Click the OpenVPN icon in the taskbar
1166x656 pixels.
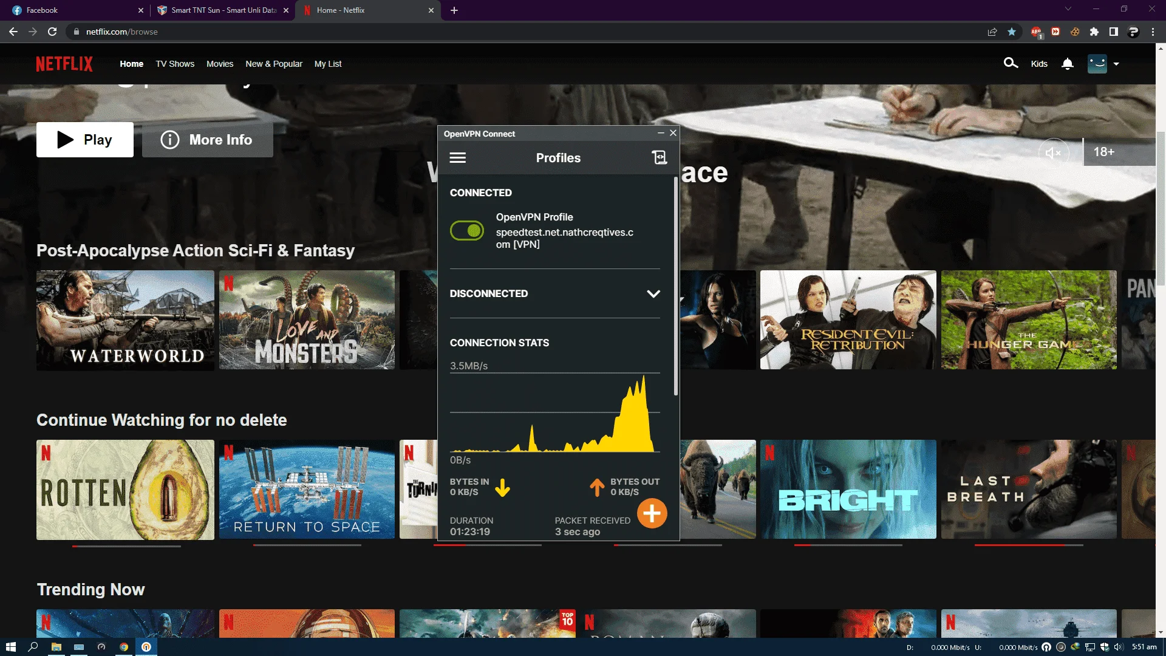pos(146,647)
